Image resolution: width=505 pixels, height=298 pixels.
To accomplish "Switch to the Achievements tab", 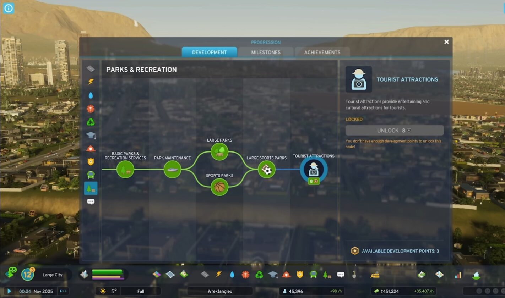I will pos(322,52).
